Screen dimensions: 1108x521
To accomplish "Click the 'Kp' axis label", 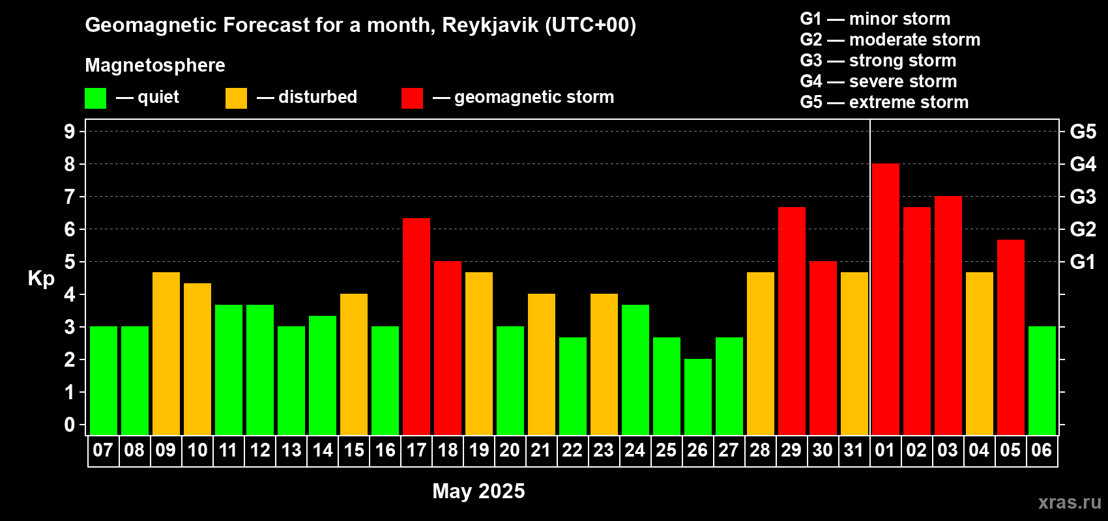I will click(x=41, y=279).
